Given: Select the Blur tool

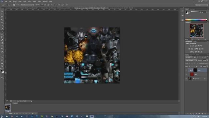Looking at the screenshot, I should pos(2,46).
